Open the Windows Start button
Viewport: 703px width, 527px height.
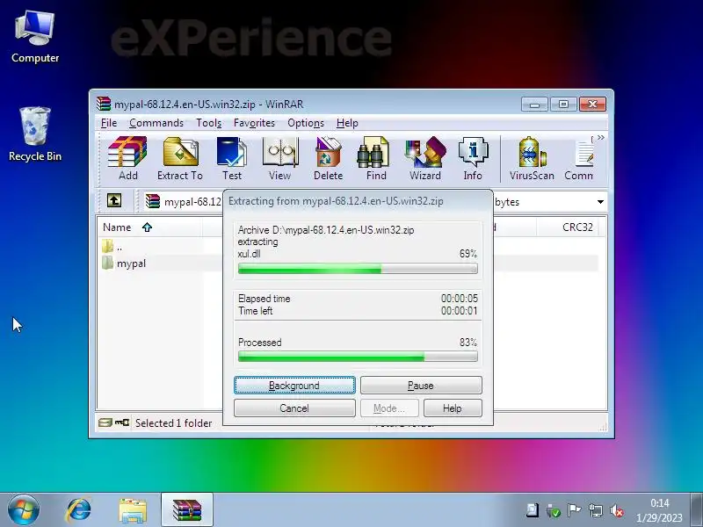click(x=23, y=510)
